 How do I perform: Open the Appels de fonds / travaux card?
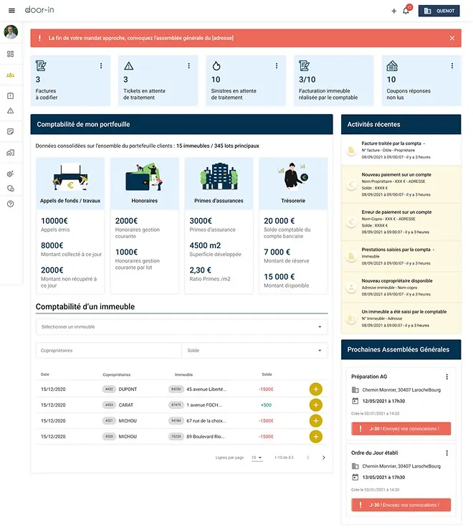point(70,226)
